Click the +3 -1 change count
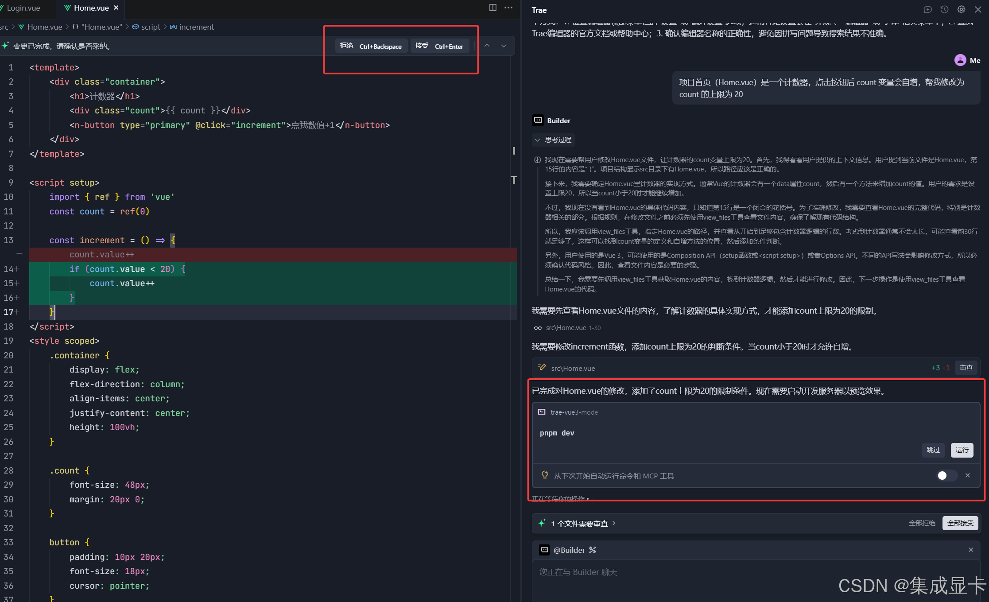The height and width of the screenshot is (602, 989). (940, 368)
